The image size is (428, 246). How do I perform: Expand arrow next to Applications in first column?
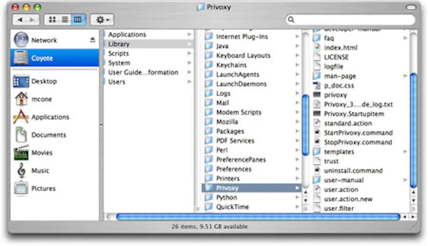(189, 34)
